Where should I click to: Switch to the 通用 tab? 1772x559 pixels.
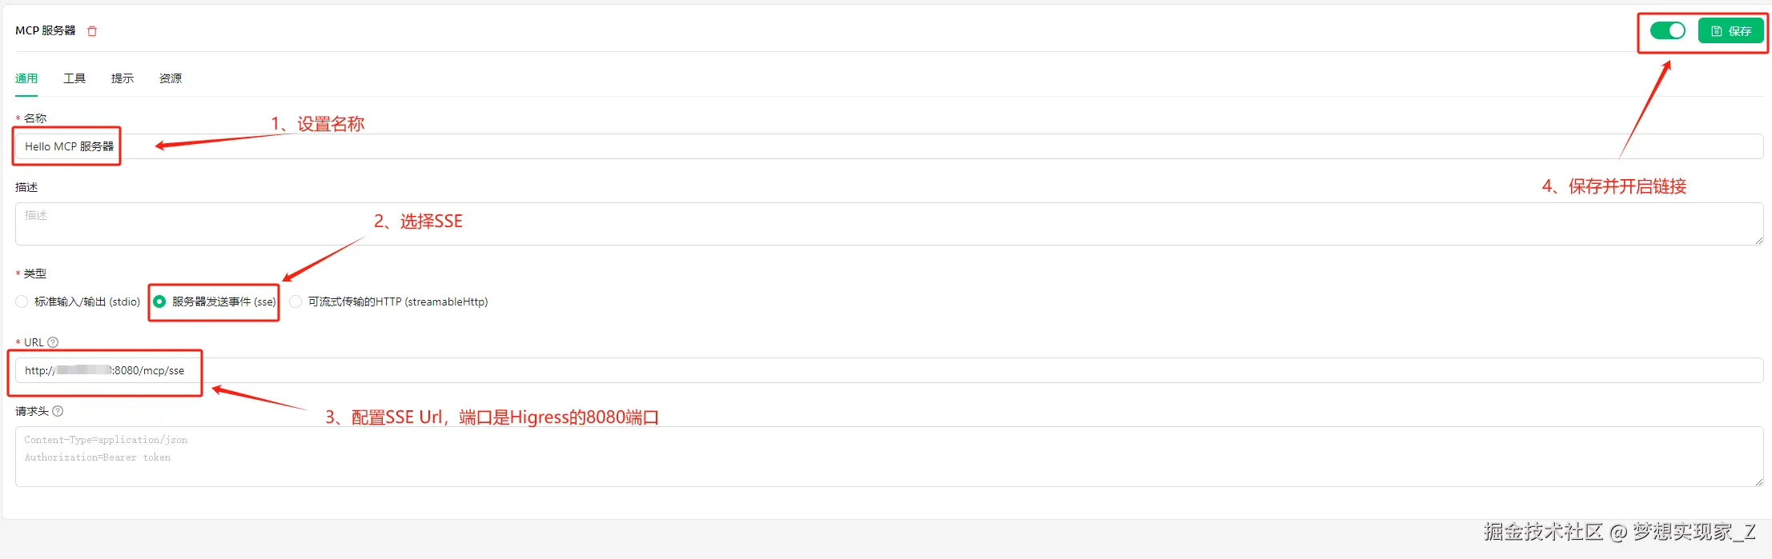[26, 78]
